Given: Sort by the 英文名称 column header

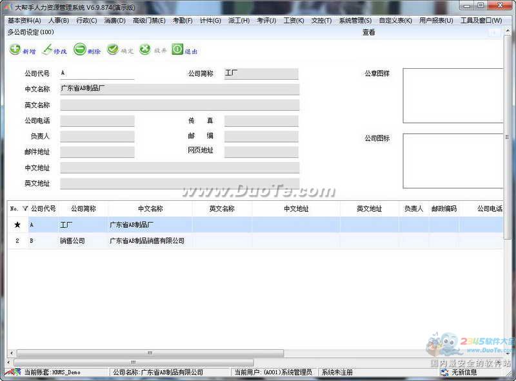Looking at the screenshot, I should click(222, 209).
